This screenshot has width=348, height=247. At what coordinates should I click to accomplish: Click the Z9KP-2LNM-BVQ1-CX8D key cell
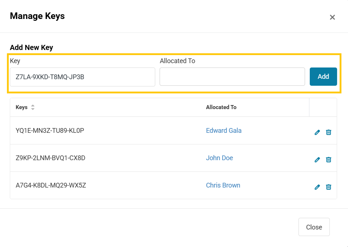[50, 158]
